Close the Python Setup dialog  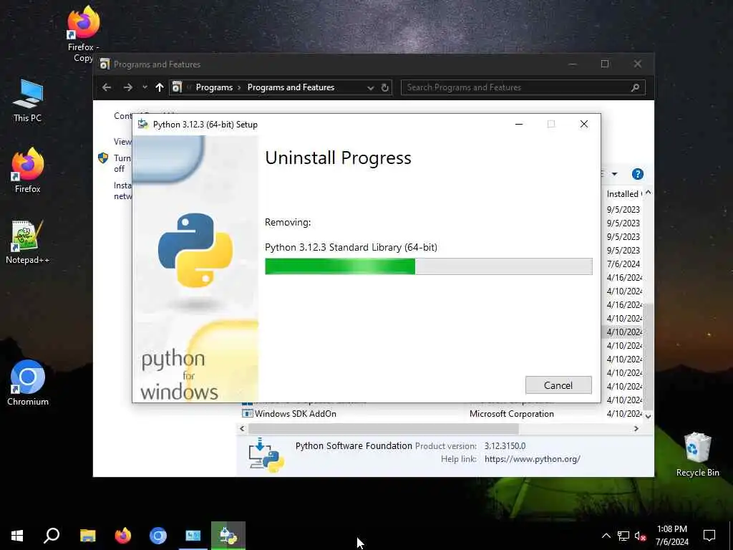(584, 124)
